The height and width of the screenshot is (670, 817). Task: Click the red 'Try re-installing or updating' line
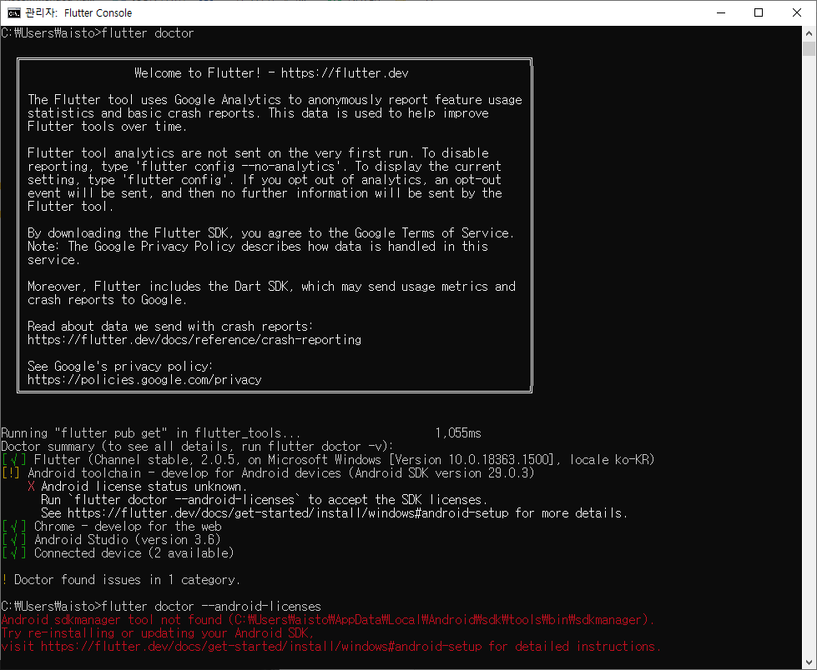coord(158,633)
